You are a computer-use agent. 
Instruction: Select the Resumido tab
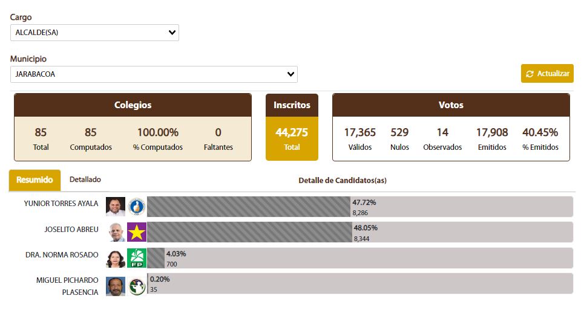(x=34, y=180)
